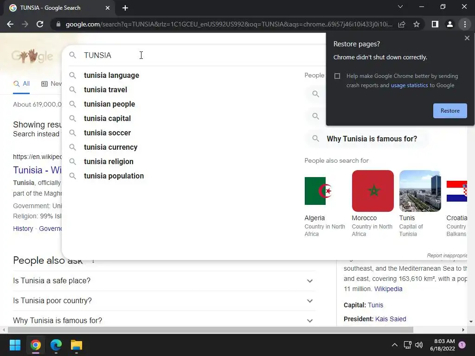Show hidden system tray icons

click(395, 345)
